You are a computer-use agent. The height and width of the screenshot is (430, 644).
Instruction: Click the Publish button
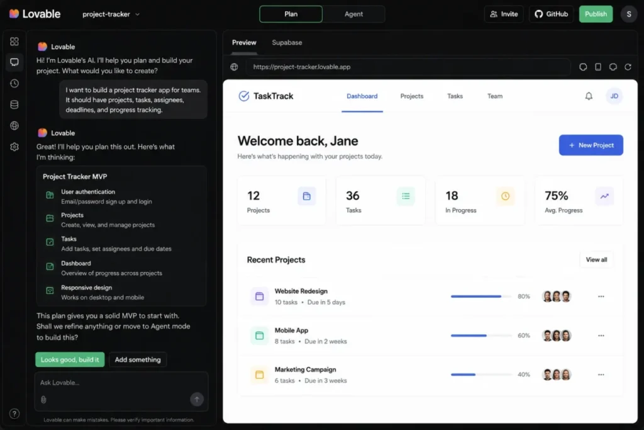coord(596,14)
